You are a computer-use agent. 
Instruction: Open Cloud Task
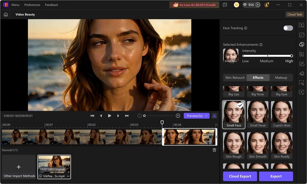tap(295, 14)
